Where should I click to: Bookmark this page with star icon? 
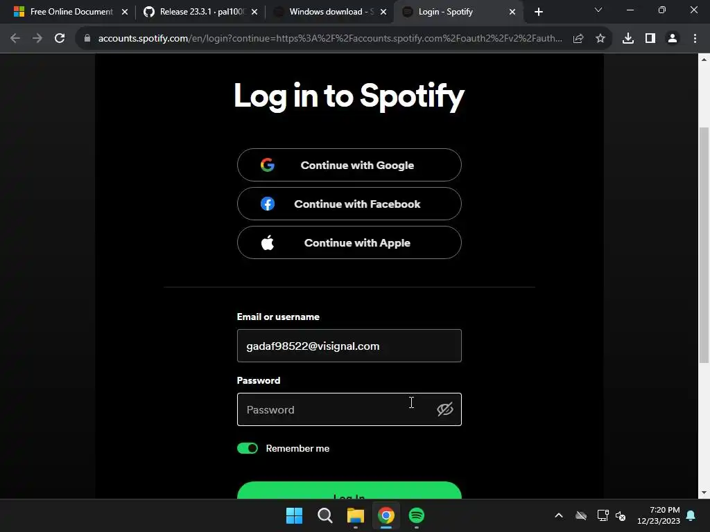(600, 39)
